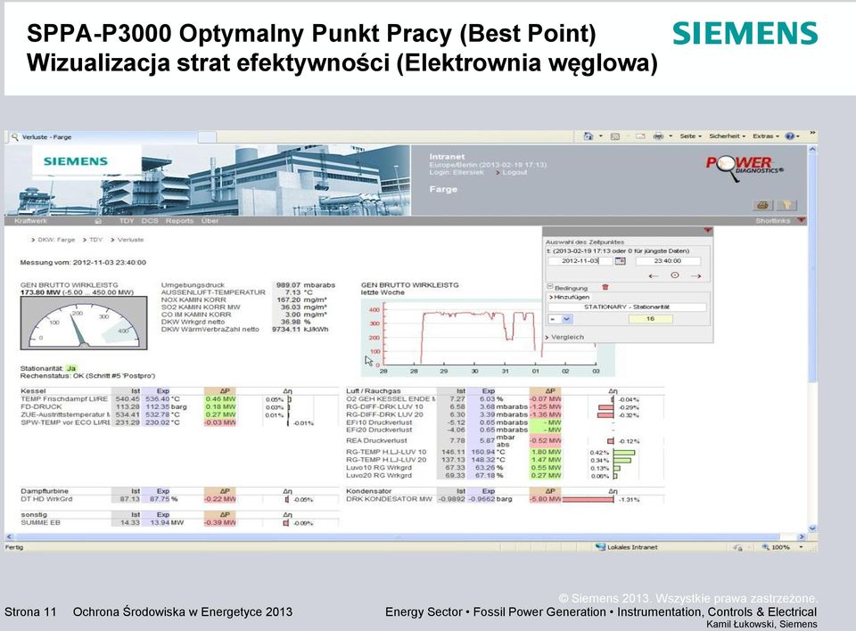The width and height of the screenshot is (856, 631).
Task: Click the browser print toolbar icon
Action: (x=658, y=136)
